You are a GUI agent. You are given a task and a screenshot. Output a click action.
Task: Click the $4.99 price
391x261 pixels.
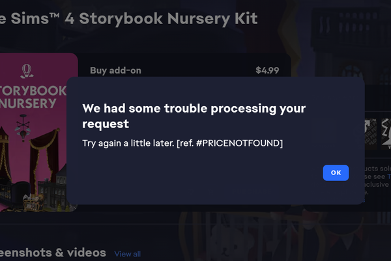tap(268, 70)
